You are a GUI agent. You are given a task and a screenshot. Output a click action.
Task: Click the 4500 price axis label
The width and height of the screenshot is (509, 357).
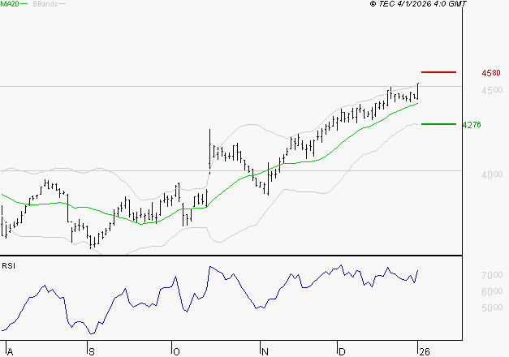pos(492,90)
